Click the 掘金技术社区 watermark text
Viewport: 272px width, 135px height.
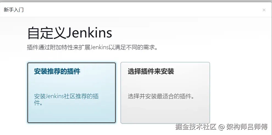click(x=196, y=127)
